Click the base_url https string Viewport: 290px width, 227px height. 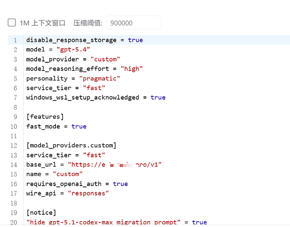coord(115,164)
